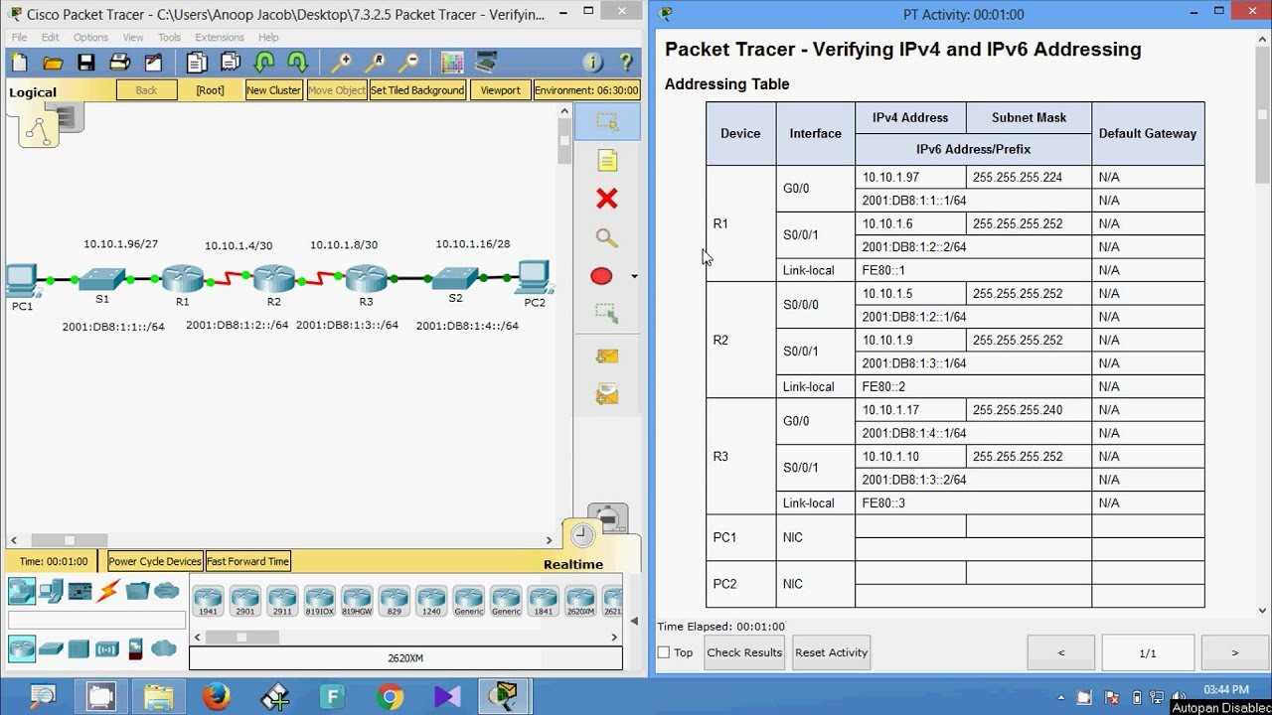Select the Network Devices category

(22, 591)
